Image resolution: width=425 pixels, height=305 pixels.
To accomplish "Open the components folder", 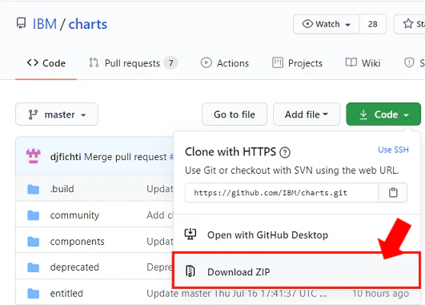I will (x=78, y=242).
